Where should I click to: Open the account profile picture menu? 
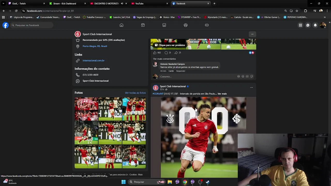pyautogui.click(x=323, y=25)
